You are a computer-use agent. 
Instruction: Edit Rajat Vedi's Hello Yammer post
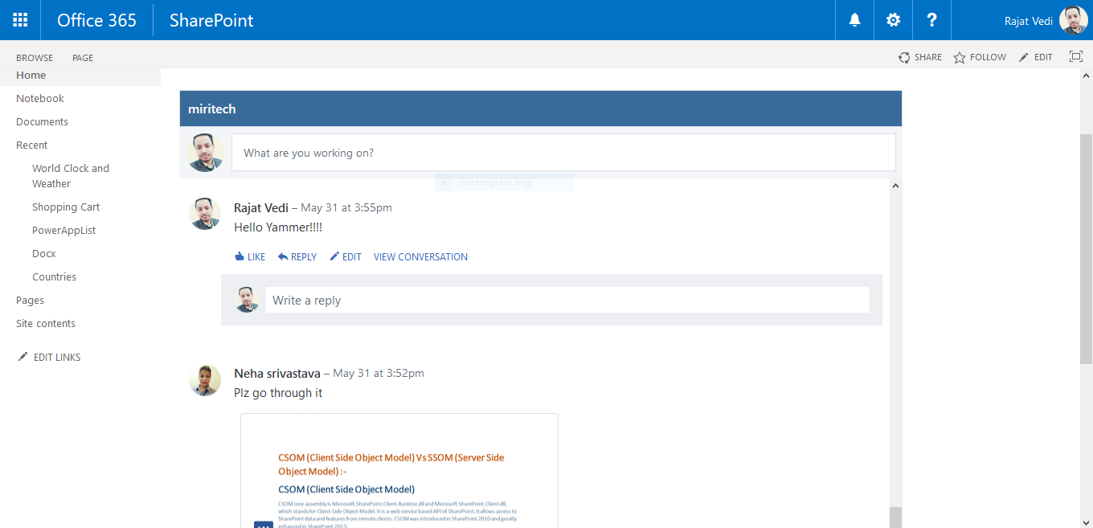pyautogui.click(x=345, y=256)
